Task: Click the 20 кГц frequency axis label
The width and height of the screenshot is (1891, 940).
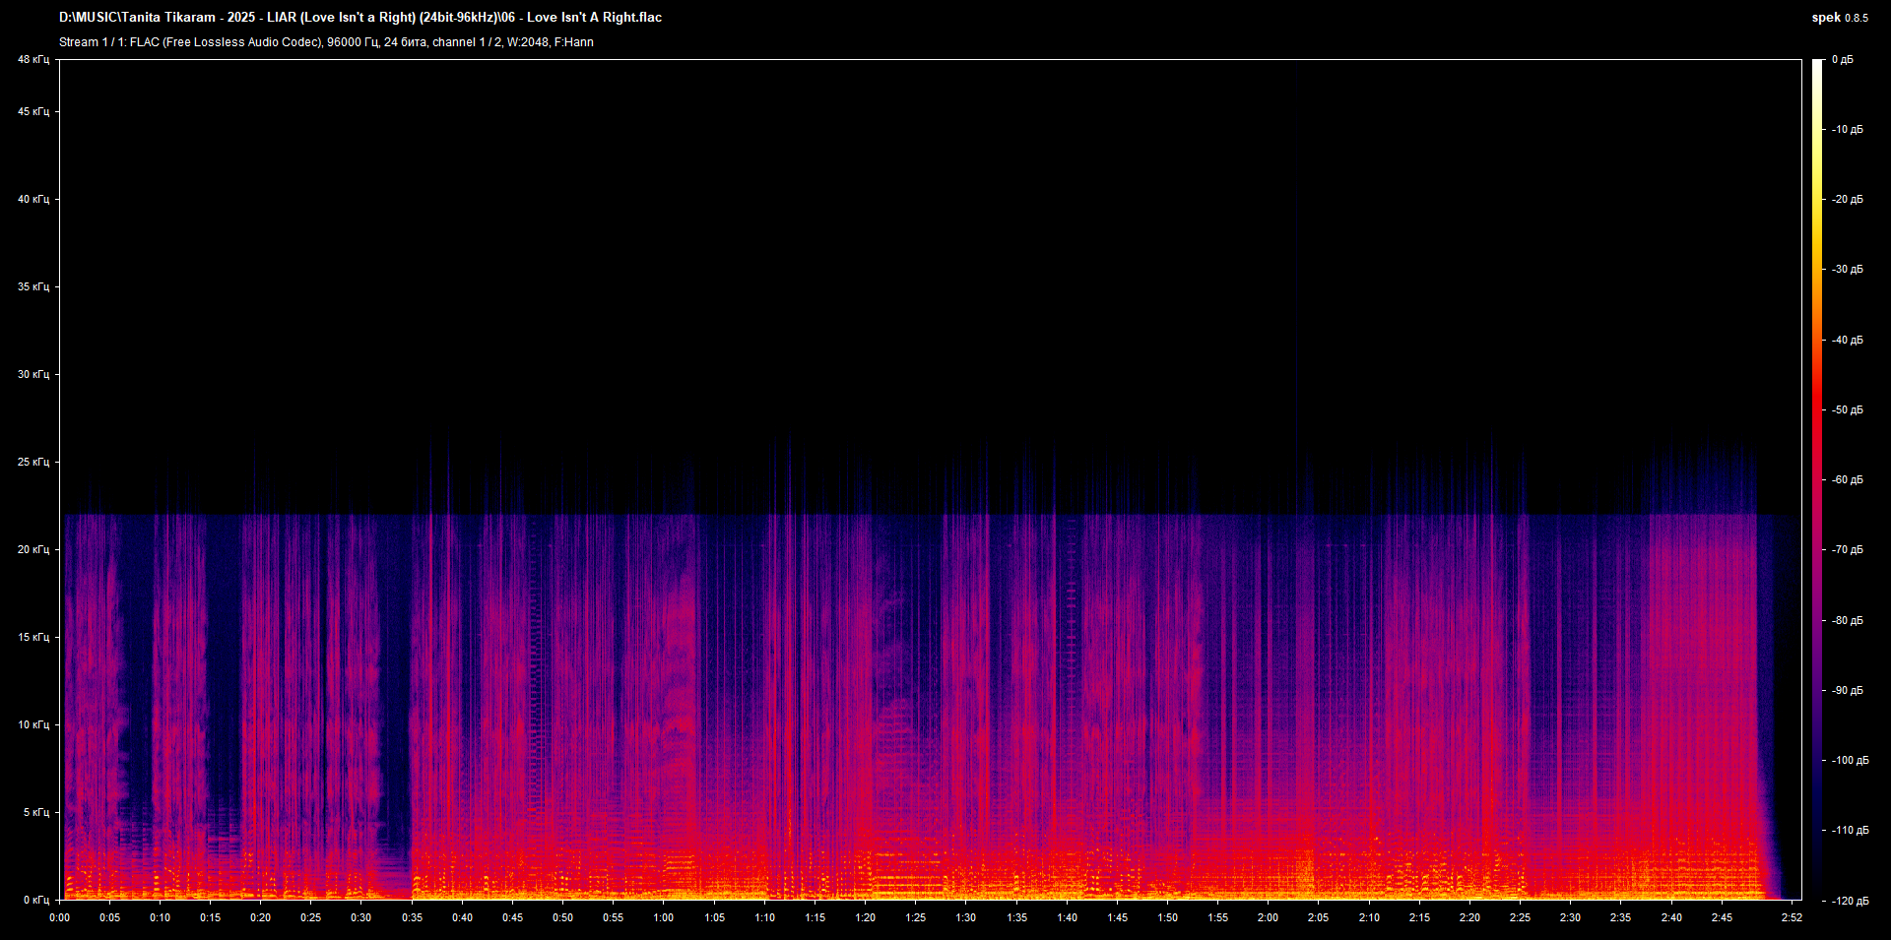Action: pyautogui.click(x=33, y=549)
